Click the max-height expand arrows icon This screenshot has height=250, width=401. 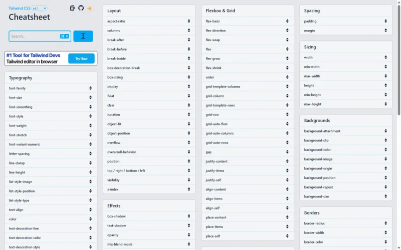pos(385,104)
